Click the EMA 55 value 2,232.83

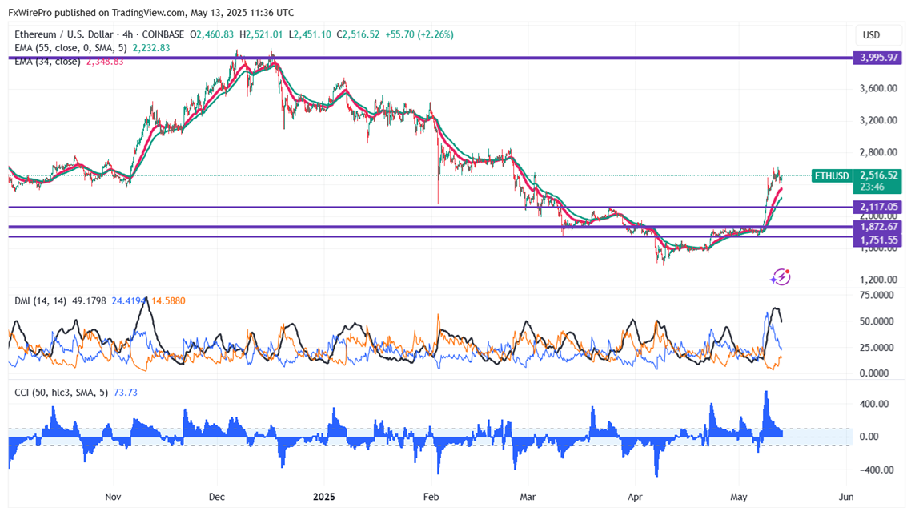[x=151, y=48]
